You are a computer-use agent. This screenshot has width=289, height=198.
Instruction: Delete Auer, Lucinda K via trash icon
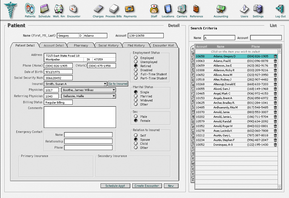pos(275,131)
